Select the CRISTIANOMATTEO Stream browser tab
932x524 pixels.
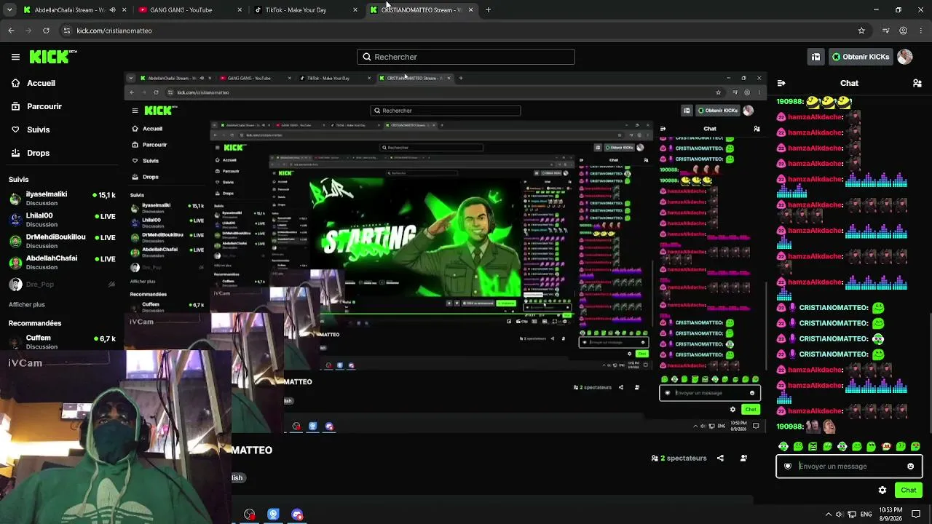click(421, 10)
